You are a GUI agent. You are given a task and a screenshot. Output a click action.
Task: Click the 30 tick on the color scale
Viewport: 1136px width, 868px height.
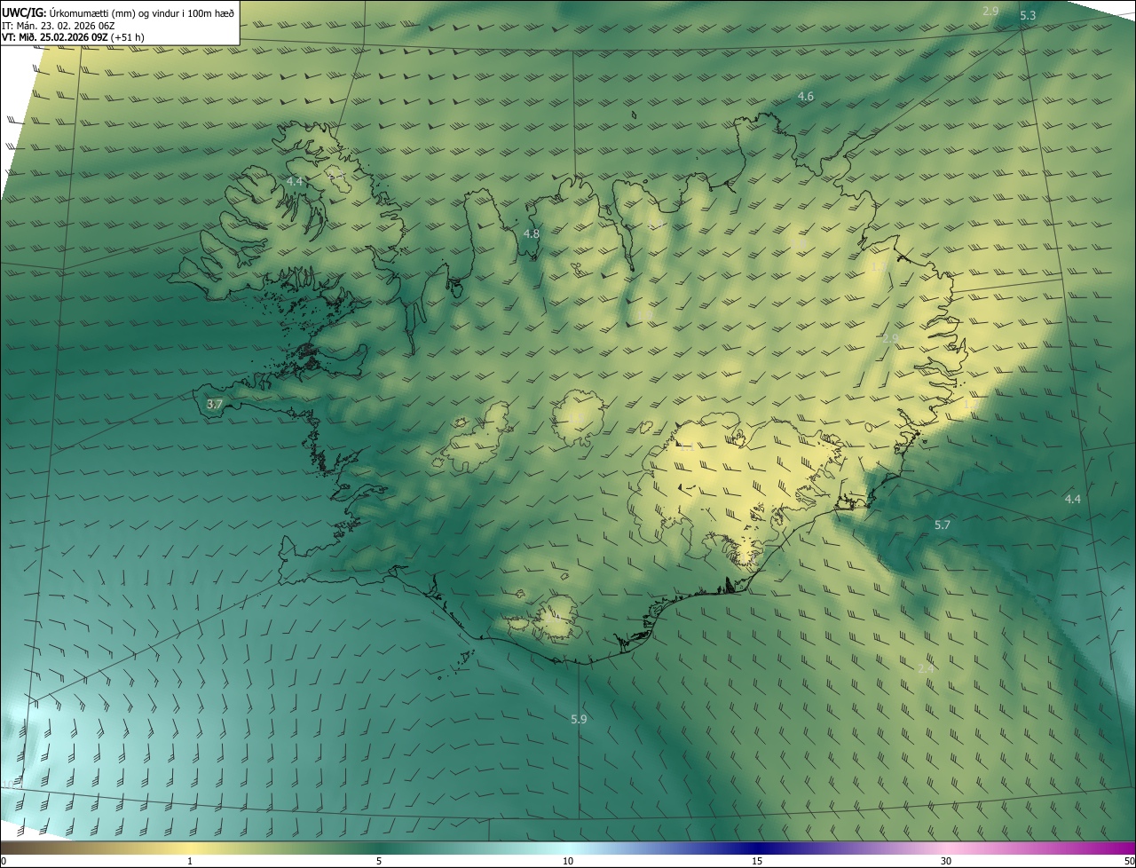pos(946,861)
